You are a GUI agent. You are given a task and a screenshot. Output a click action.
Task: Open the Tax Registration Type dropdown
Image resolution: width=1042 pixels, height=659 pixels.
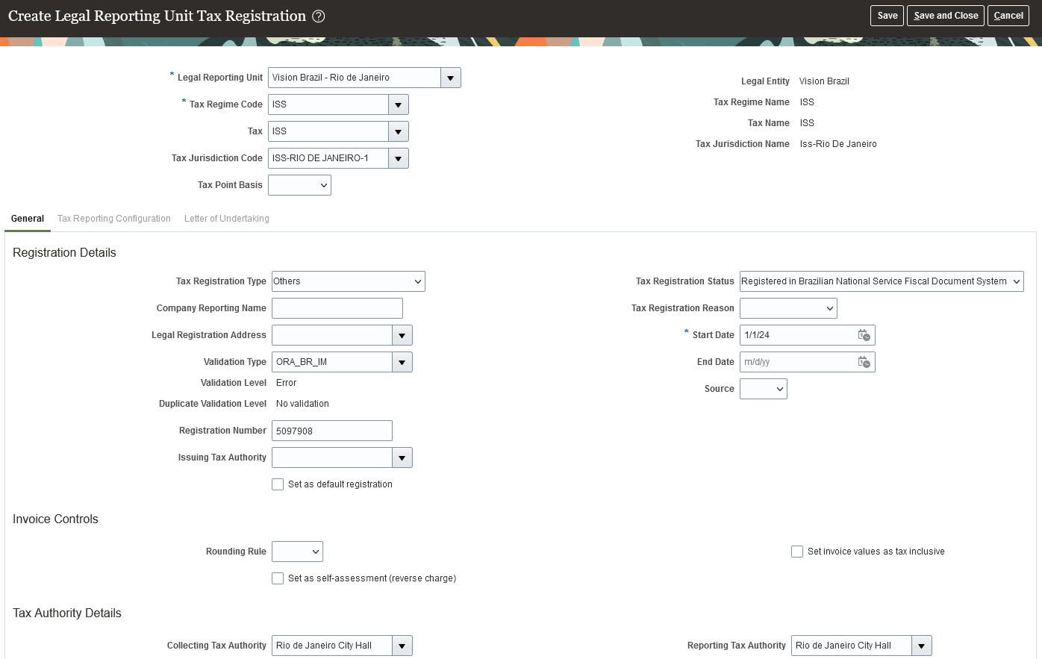tap(415, 281)
